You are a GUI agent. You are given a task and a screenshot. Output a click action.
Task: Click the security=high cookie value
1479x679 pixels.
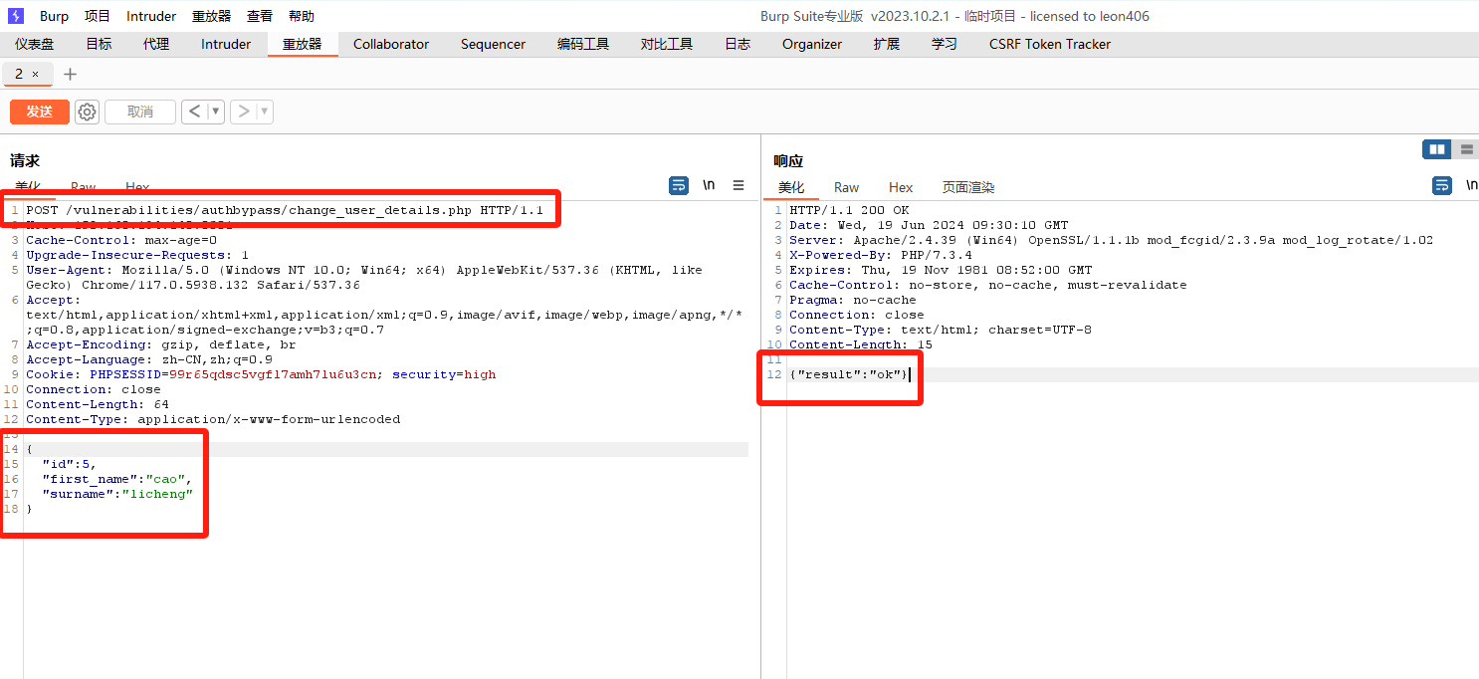[444, 374]
